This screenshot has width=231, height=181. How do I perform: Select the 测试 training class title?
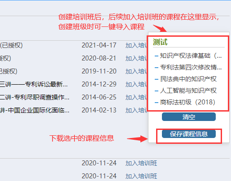[x=160, y=42]
